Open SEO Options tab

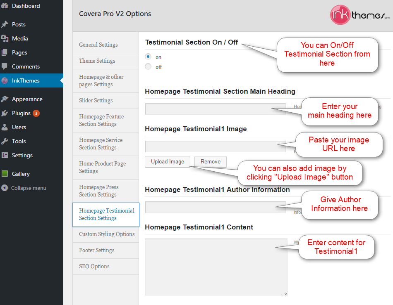pos(105,267)
